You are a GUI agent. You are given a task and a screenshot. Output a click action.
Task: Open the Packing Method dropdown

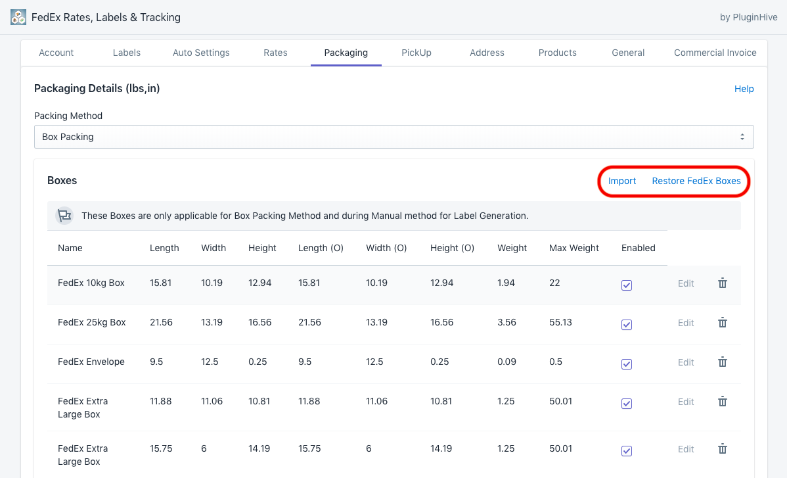coord(393,137)
